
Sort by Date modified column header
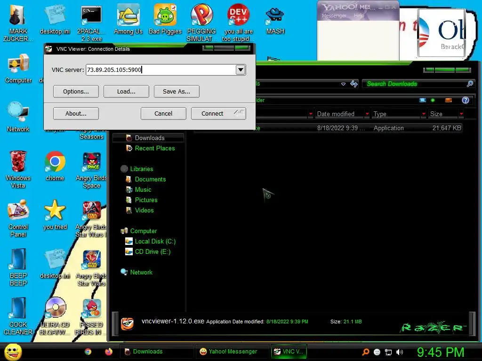[336, 114]
